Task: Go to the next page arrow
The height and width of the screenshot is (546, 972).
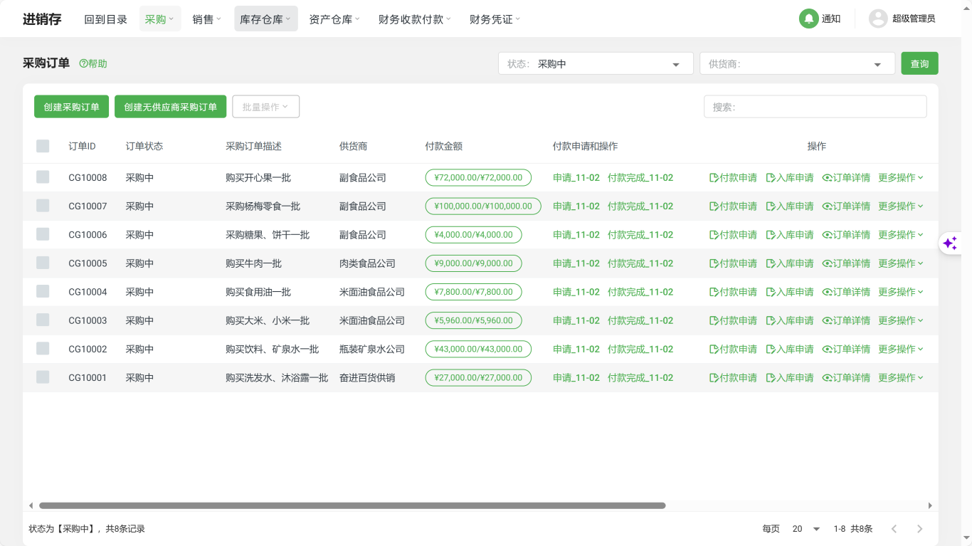Action: (x=919, y=529)
